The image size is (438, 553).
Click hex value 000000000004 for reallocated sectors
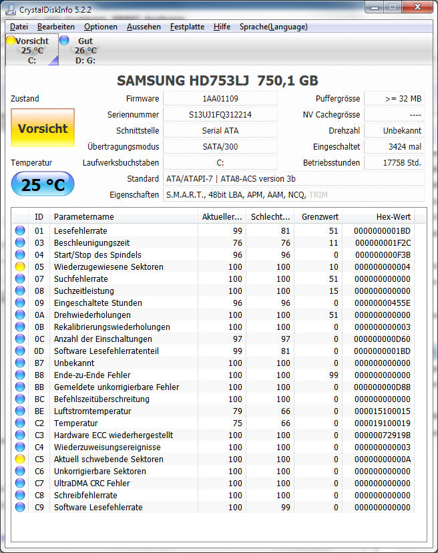coord(383,267)
